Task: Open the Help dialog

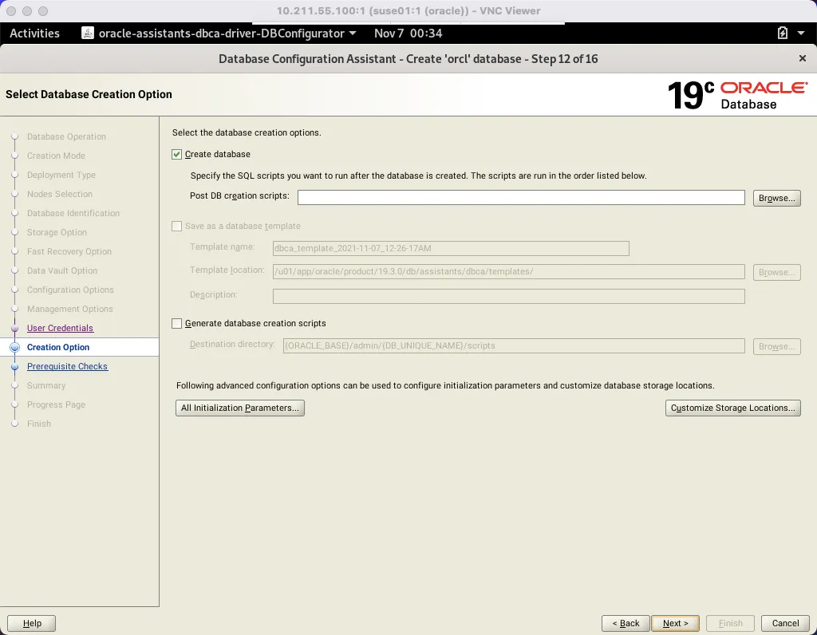Action: point(31,623)
